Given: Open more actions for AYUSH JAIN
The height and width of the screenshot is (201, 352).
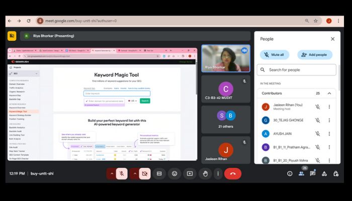Looking at the screenshot, I should point(329,134).
